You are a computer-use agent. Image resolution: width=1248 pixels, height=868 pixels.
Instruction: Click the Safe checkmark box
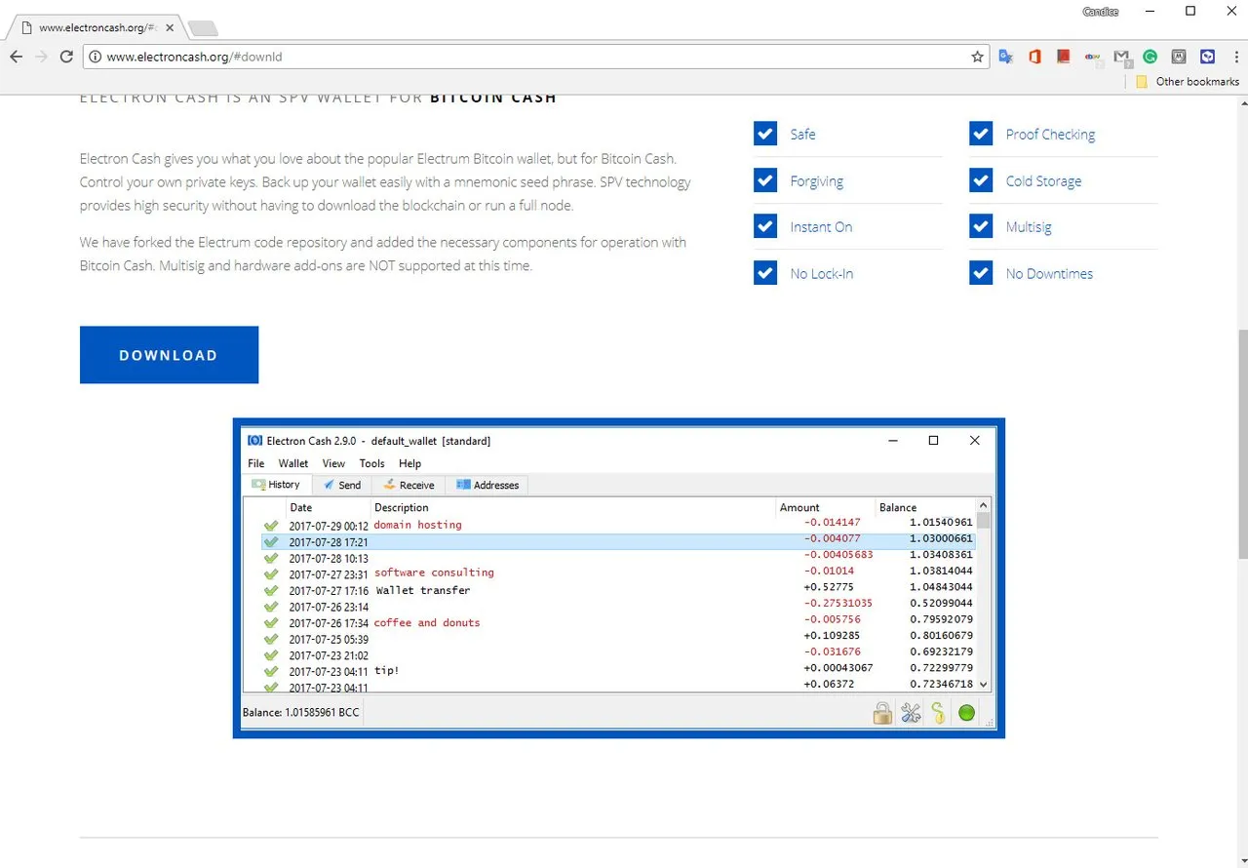coord(765,134)
